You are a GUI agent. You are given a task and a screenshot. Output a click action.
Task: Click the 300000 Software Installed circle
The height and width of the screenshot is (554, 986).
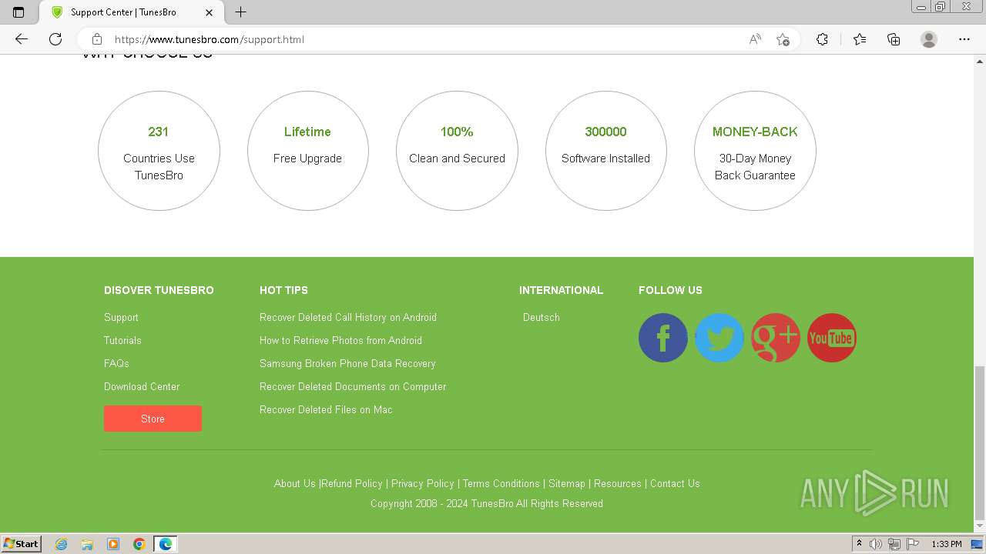[606, 151]
